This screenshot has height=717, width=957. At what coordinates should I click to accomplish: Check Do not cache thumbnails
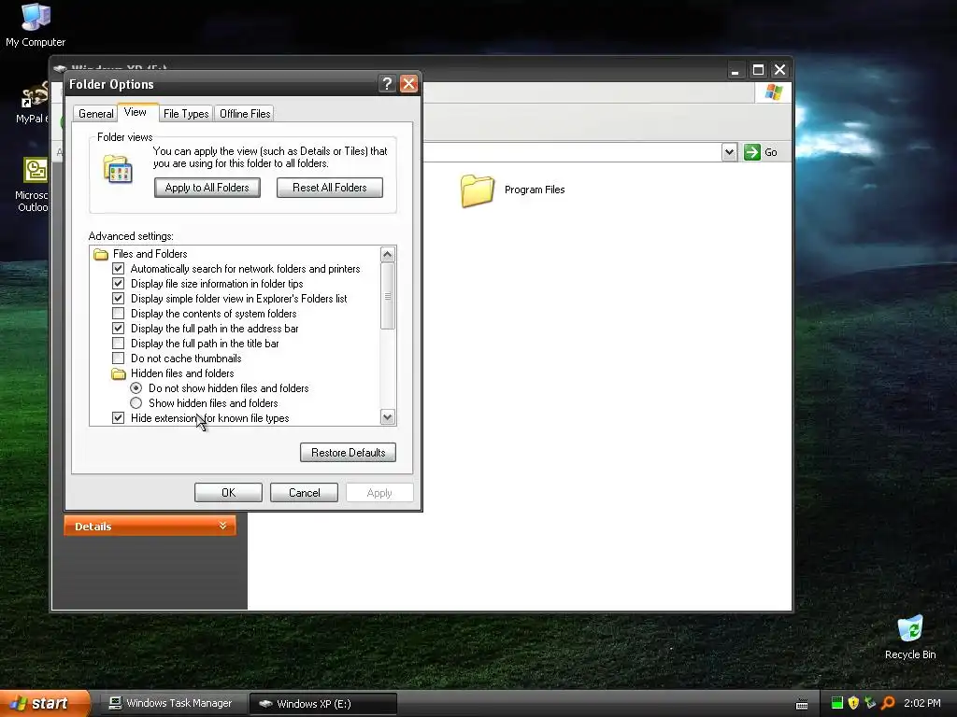[x=119, y=358]
